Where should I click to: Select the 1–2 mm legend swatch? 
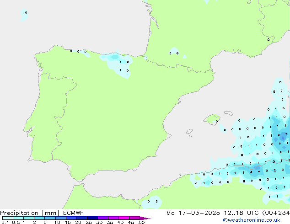point(29,218)
